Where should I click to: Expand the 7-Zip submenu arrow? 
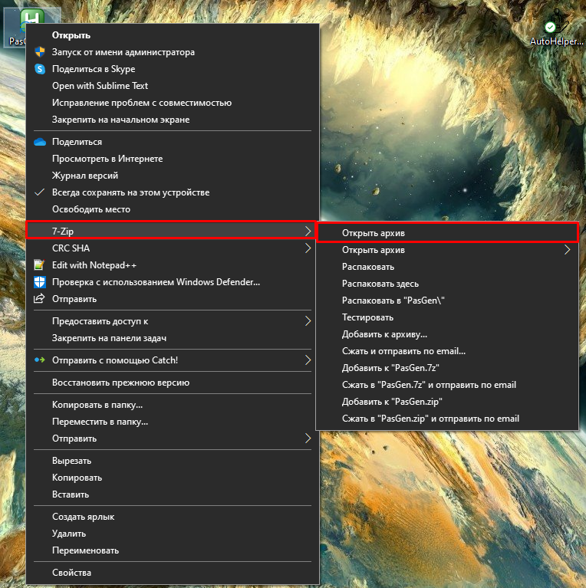(x=308, y=231)
